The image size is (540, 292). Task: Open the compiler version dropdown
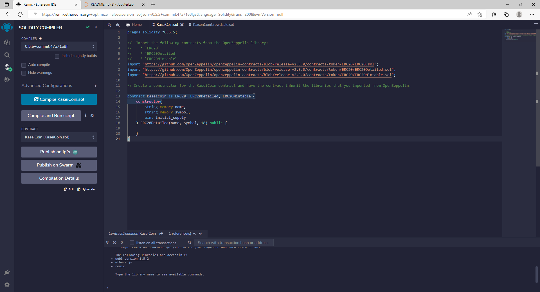(x=59, y=46)
